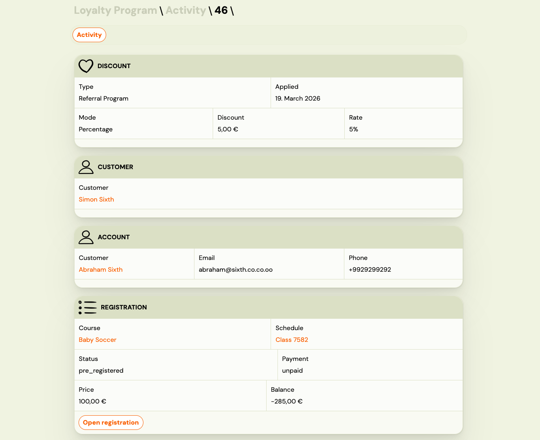The width and height of the screenshot is (540, 440).
Task: Click the Applied date 19. March 2026
Action: [298, 98]
